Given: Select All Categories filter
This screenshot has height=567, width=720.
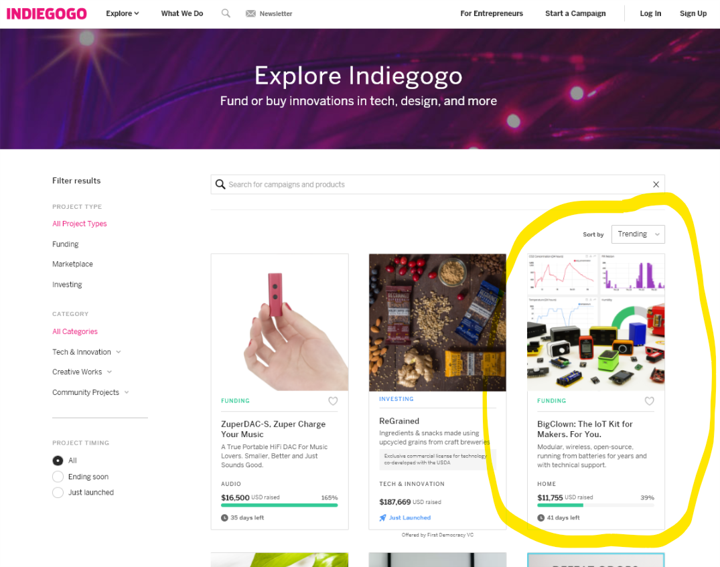Looking at the screenshot, I should (75, 331).
